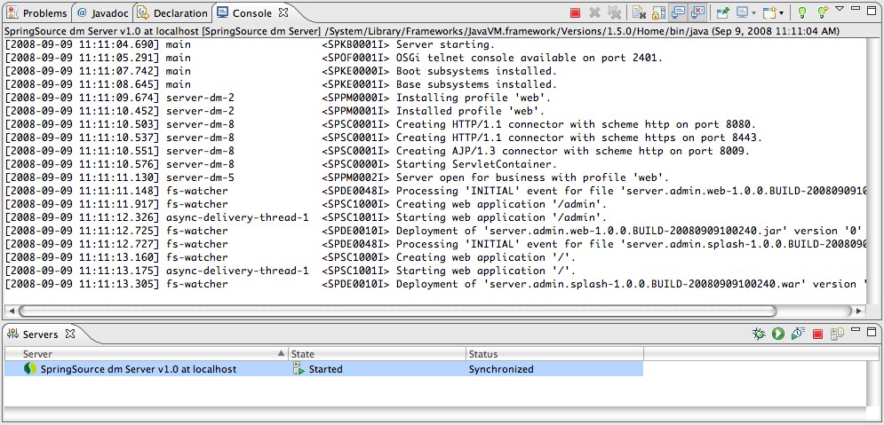Click the Display Selected Console monitor icon
Screen dimensions: 884x425
pos(743,12)
